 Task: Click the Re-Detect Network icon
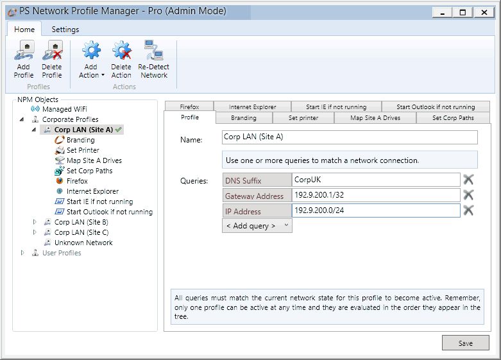pyautogui.click(x=154, y=51)
